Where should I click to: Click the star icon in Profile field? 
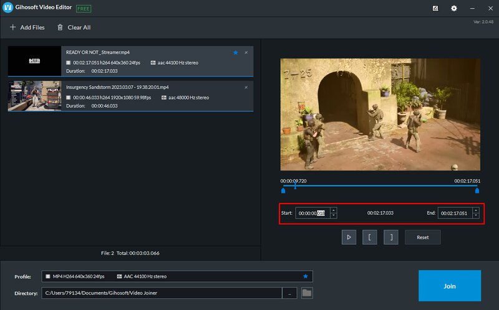tap(306, 276)
